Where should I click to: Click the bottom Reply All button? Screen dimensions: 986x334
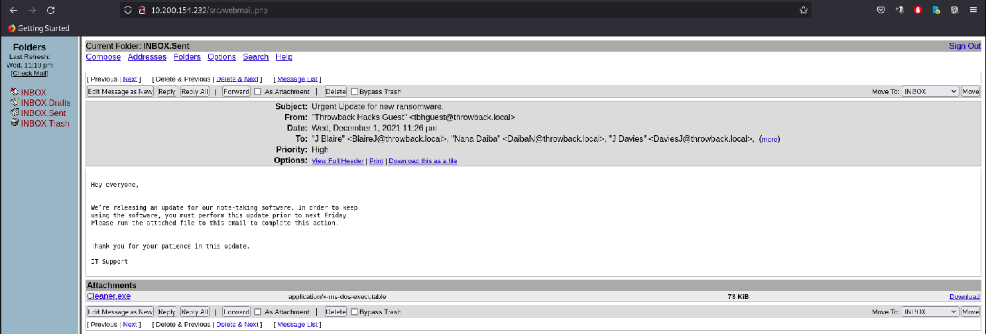195,311
